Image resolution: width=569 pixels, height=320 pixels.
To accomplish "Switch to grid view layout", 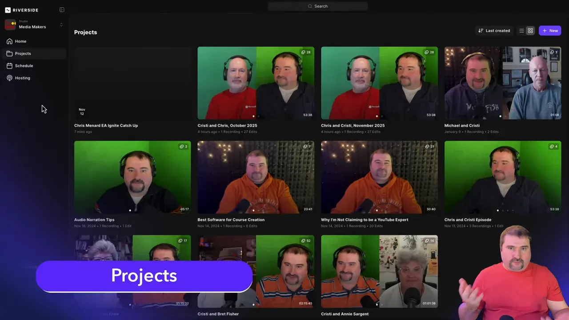I will point(530,30).
